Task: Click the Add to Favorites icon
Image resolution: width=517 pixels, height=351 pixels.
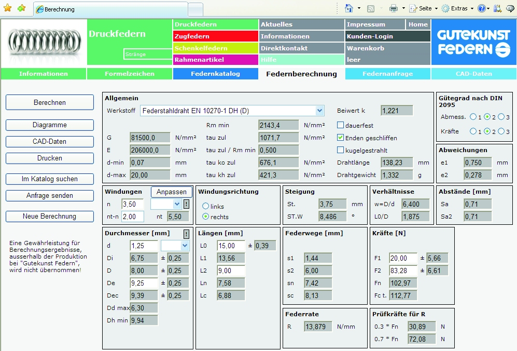Action: tap(21, 8)
